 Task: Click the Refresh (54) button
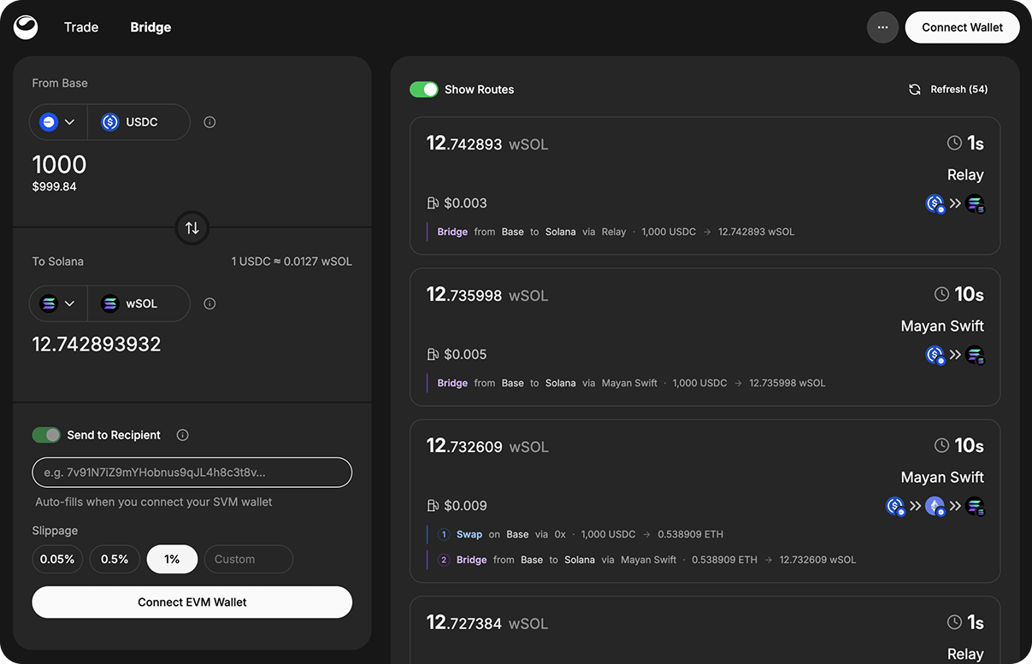click(x=948, y=90)
